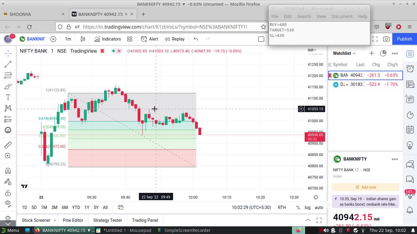Open the Indicators dialog
This screenshot has width=417, height=234.
(107, 39)
